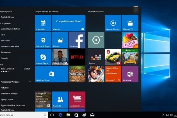Click Essayez Office 365 tile

(x=113, y=74)
